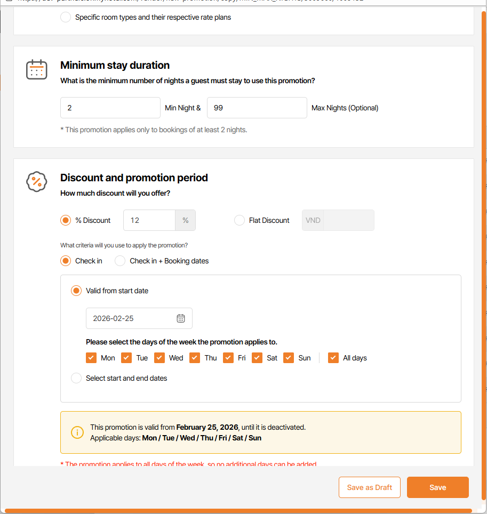Click Save as Draft button
Screen dimensions: 487x514
tap(369, 487)
